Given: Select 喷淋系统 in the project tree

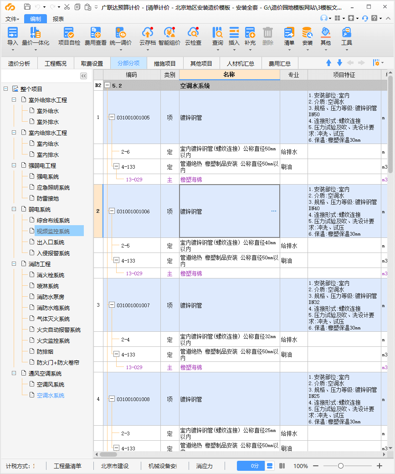Looking at the screenshot, I should pyautogui.click(x=48, y=286).
